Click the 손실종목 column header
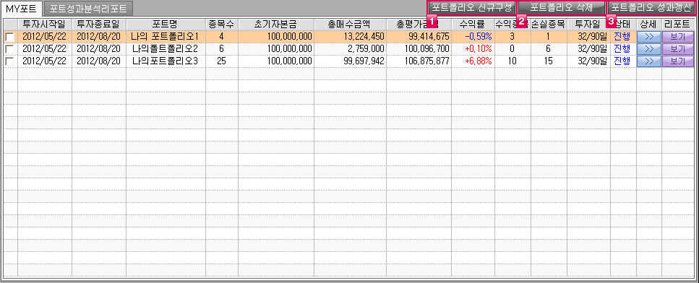This screenshot has height=283, width=699. pos(549,24)
